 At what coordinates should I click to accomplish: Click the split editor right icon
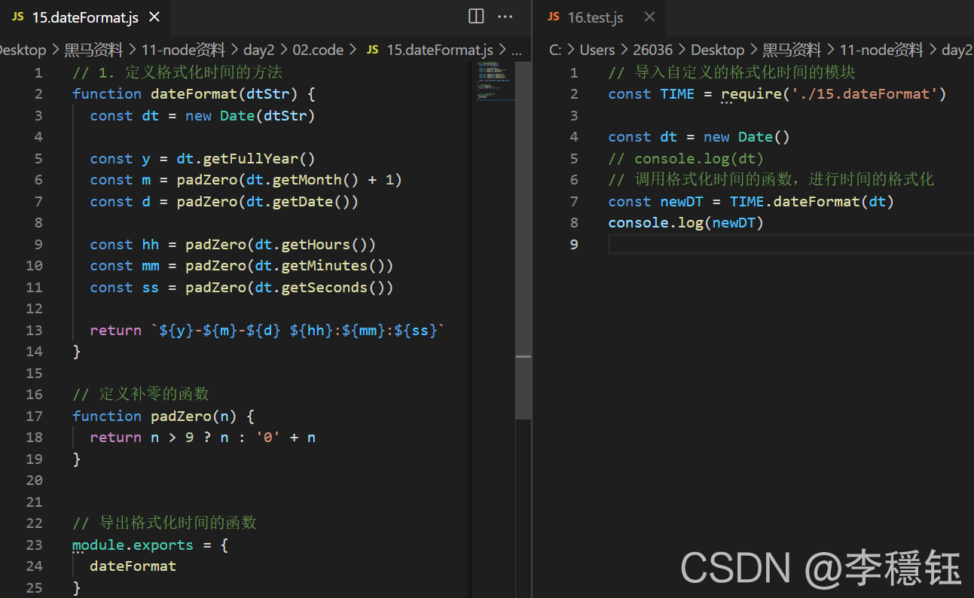pyautogui.click(x=476, y=17)
